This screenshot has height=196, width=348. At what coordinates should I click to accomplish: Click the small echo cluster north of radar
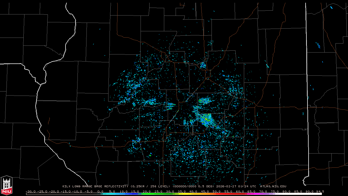pos(203,65)
